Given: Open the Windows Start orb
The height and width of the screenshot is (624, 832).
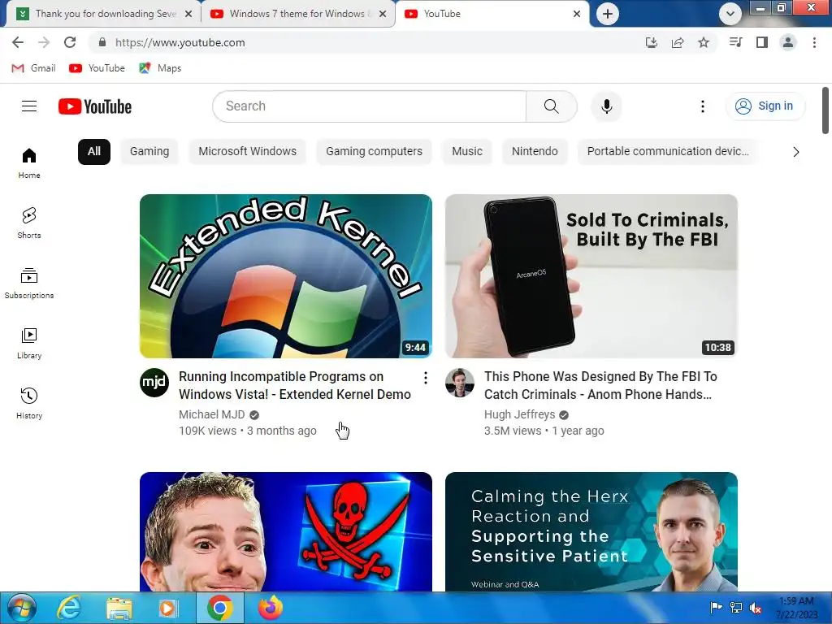Looking at the screenshot, I should (x=21, y=608).
